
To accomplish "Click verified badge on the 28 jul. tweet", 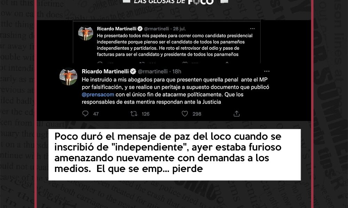I will pyautogui.click(x=140, y=28).
